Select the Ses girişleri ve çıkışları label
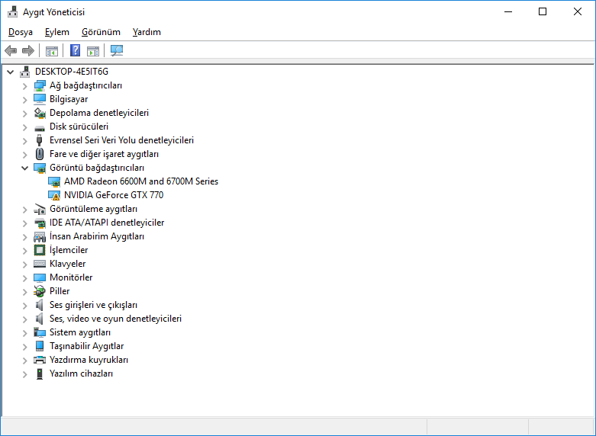Screen dimensions: 596x436 (94, 305)
